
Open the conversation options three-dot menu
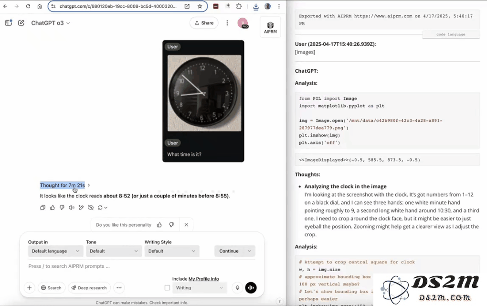click(x=227, y=23)
